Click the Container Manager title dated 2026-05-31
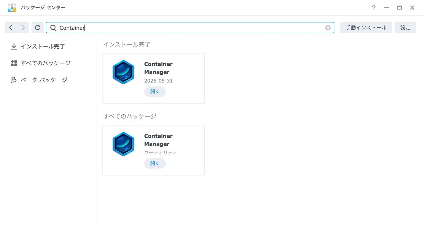Image resolution: width=423 pixels, height=231 pixels. [x=158, y=68]
